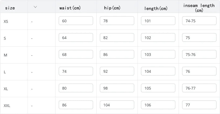Click the L length field showing 104
This screenshot has width=220, height=114.
click(158, 71)
